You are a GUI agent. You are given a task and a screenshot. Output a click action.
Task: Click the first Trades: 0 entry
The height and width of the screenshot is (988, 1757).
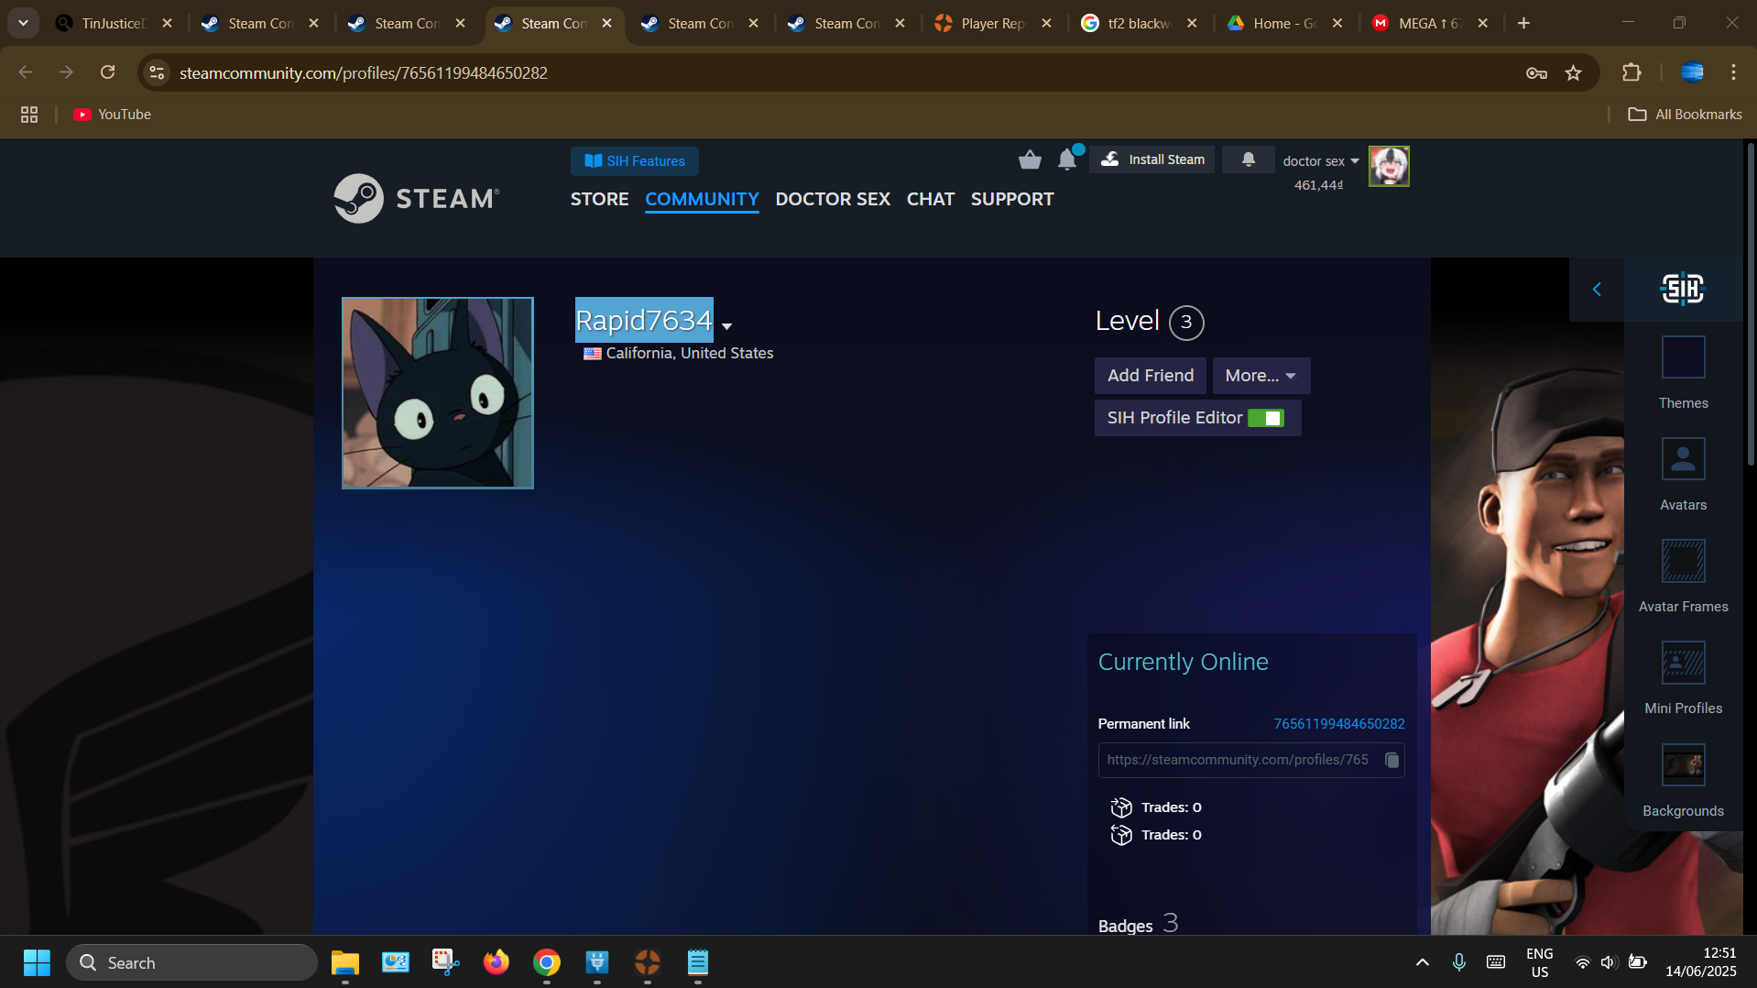point(1156,807)
